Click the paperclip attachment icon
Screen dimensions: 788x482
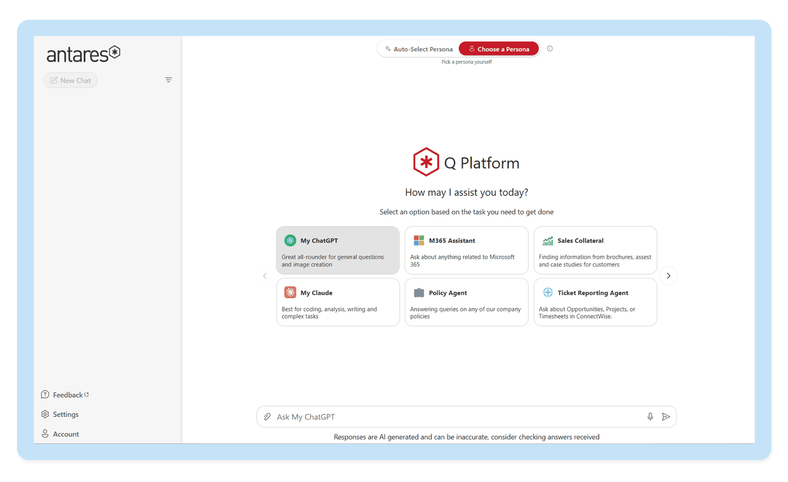pyautogui.click(x=267, y=417)
